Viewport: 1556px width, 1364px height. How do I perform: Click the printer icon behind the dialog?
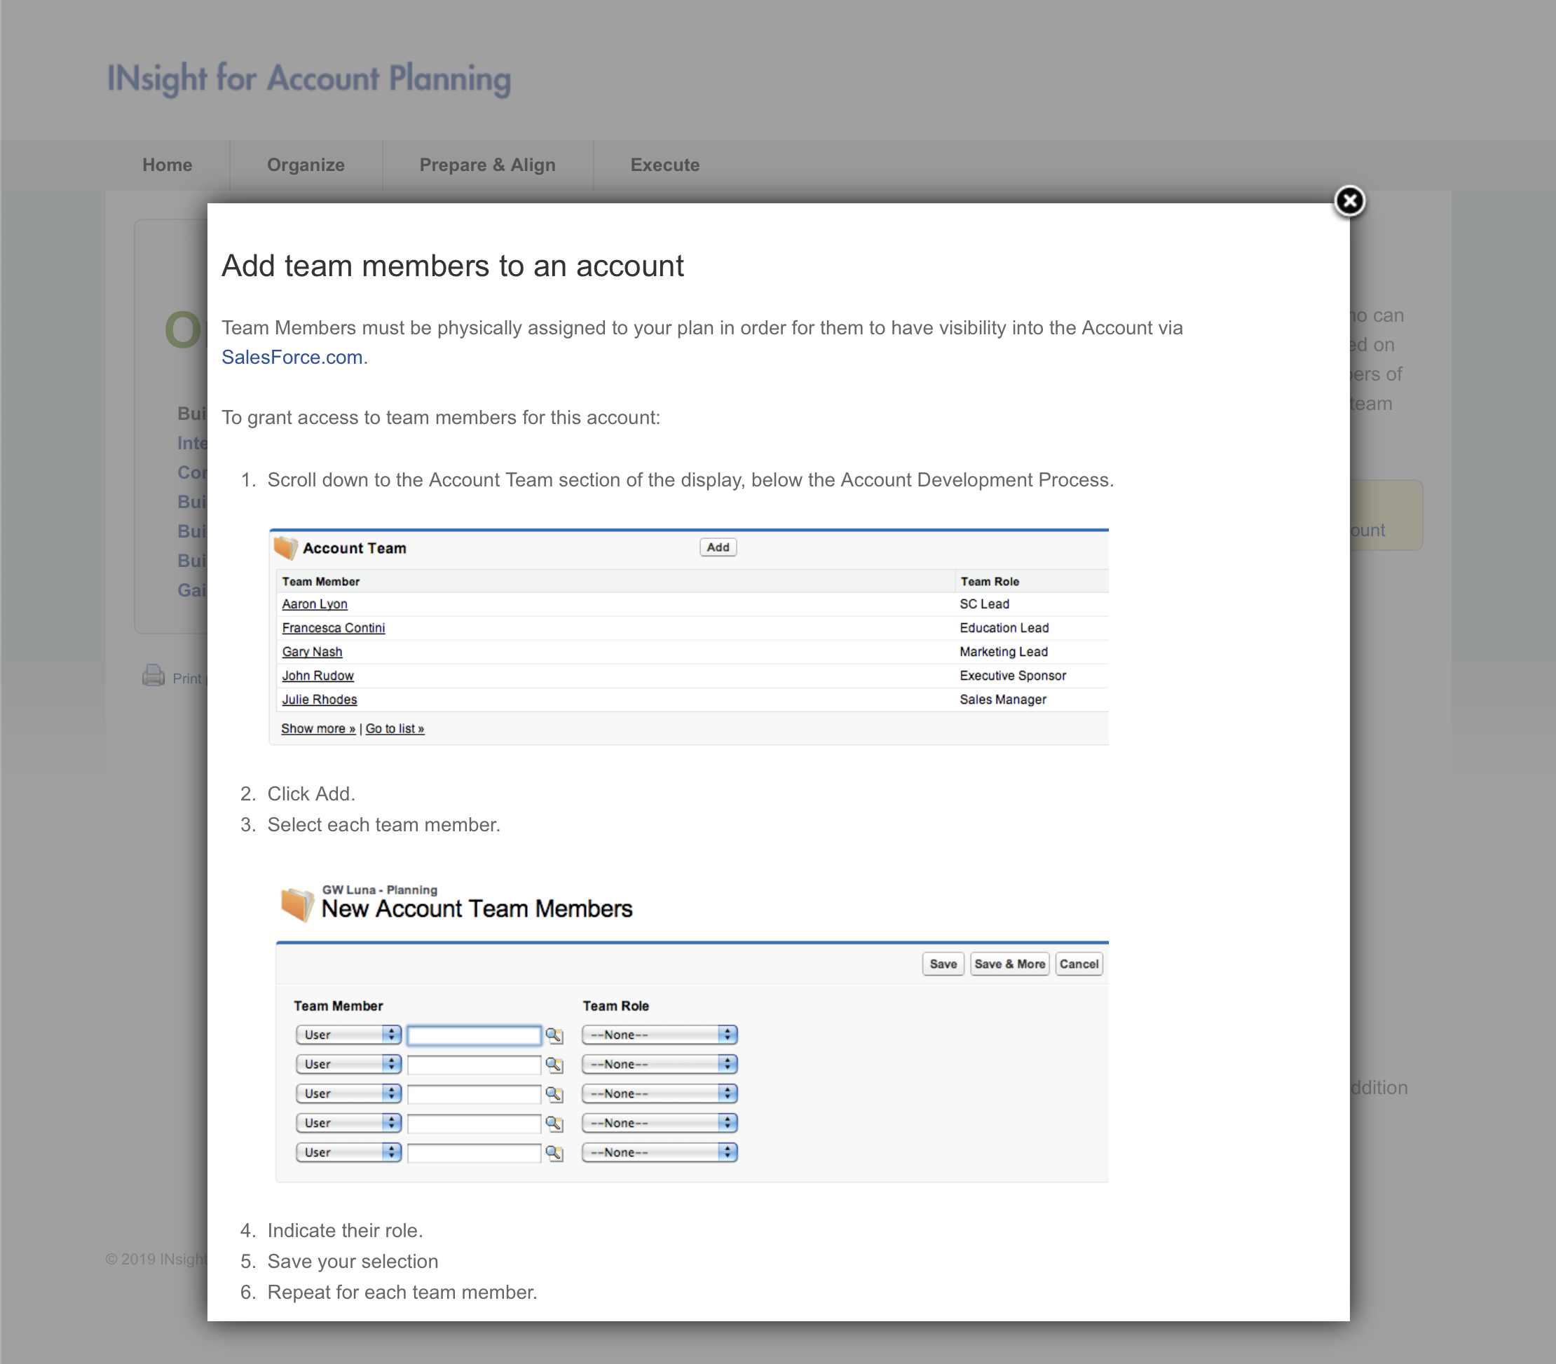153,676
